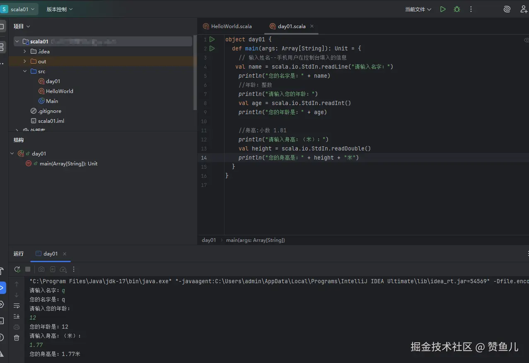Image resolution: width=529 pixels, height=363 pixels.
Task: Open the AI Assistant spiral icon
Action: 507,9
